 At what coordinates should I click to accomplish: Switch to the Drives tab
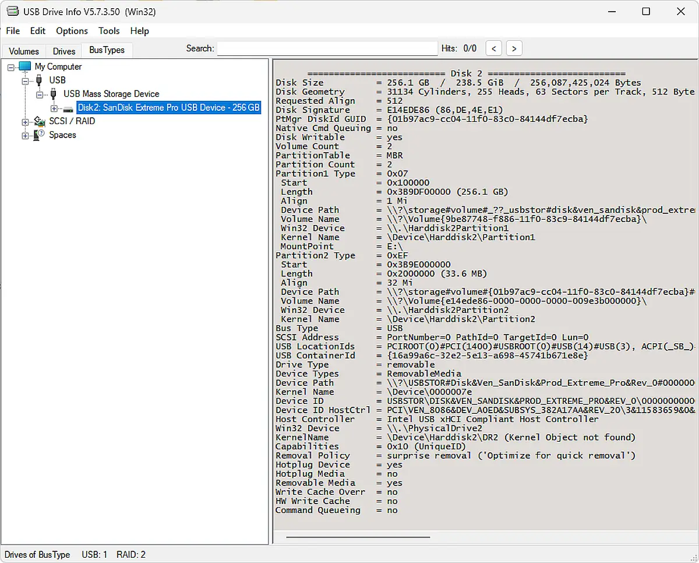(x=64, y=51)
